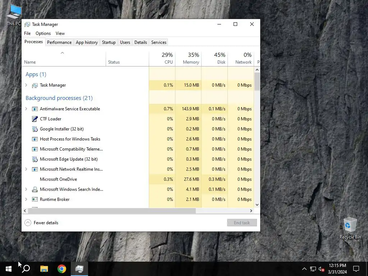
Task: Launch Google Chrome from the taskbar
Action: pos(62,269)
